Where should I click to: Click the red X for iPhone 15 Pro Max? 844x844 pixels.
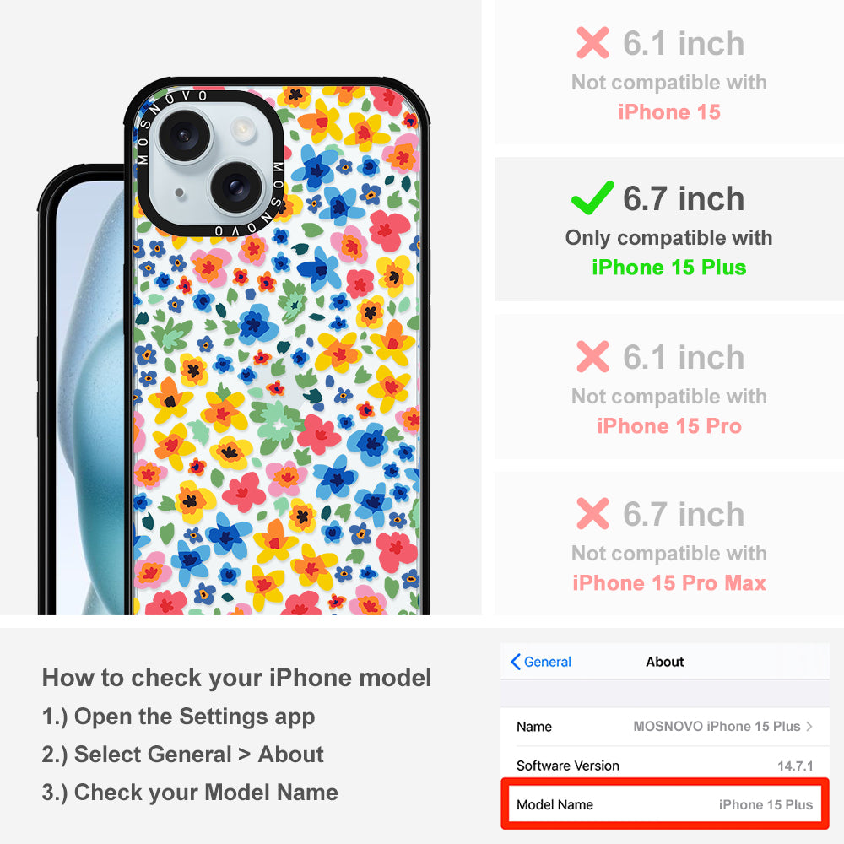pyautogui.click(x=592, y=513)
